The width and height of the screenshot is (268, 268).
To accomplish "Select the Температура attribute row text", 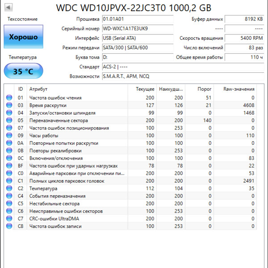I will click(43, 188).
